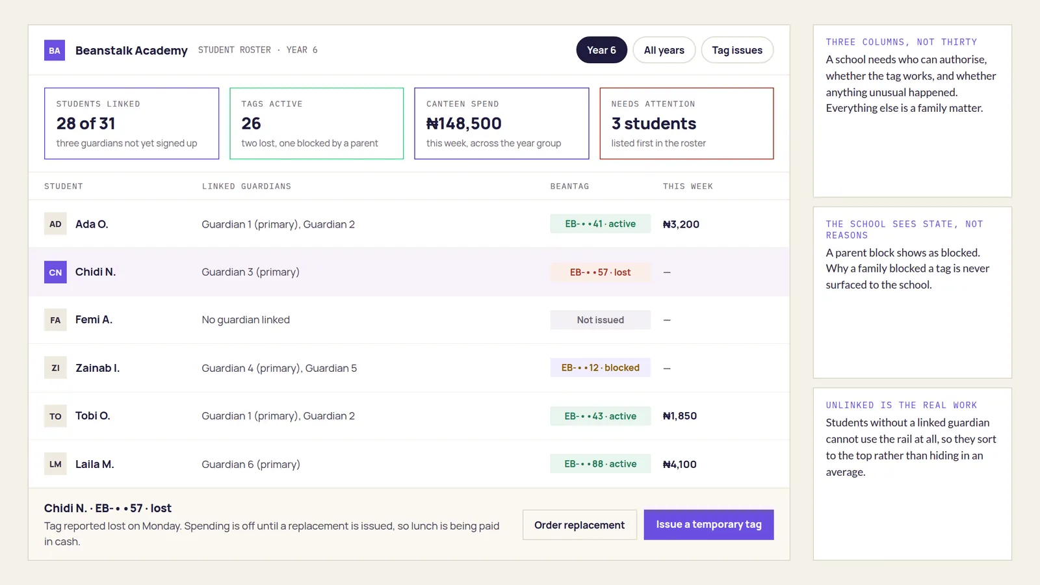Click the EB-••88 active tag badge
This screenshot has height=585, width=1040.
point(601,464)
